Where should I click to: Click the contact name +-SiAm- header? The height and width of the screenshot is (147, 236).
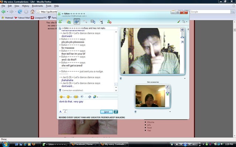[73, 14]
